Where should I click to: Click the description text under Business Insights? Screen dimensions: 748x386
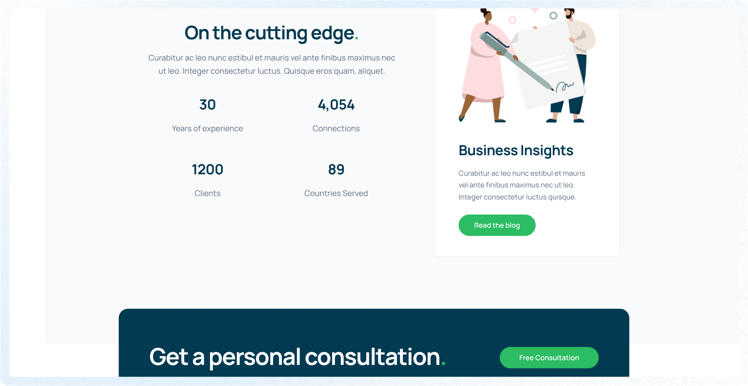pos(521,185)
